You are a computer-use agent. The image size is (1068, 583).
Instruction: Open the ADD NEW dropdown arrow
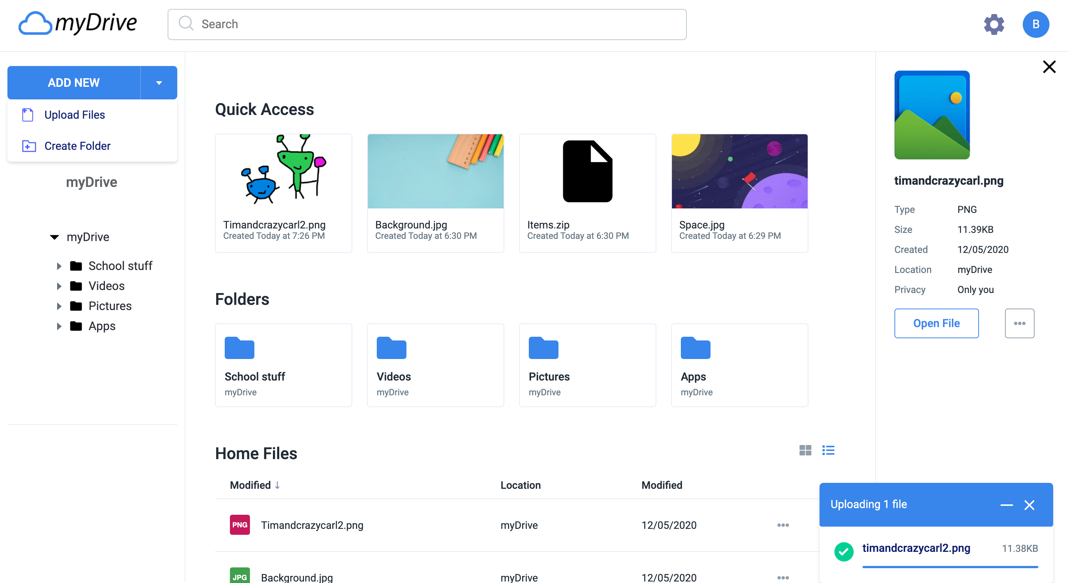coord(159,82)
